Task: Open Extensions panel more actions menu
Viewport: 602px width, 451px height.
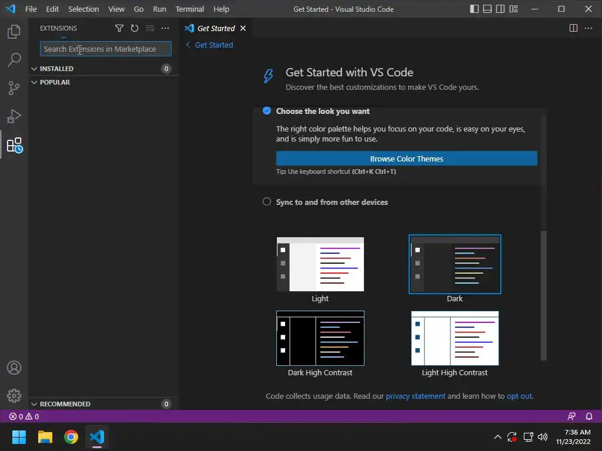Action: [165, 28]
